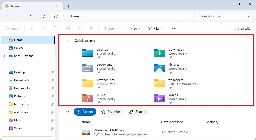
Task: Expand User - Personal tree node
Action: [4, 56]
